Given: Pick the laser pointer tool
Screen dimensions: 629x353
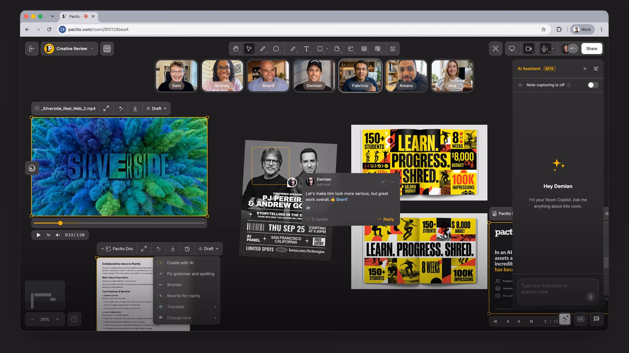Looking at the screenshot, I should (x=262, y=49).
